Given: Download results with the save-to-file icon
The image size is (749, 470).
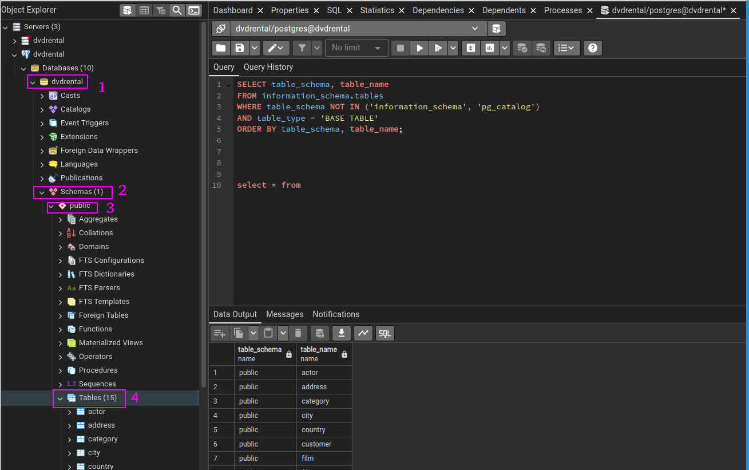Looking at the screenshot, I should pos(342,333).
